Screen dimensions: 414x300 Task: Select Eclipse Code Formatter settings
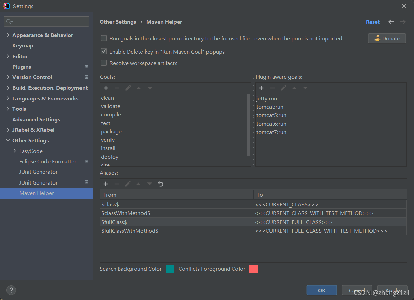click(48, 161)
